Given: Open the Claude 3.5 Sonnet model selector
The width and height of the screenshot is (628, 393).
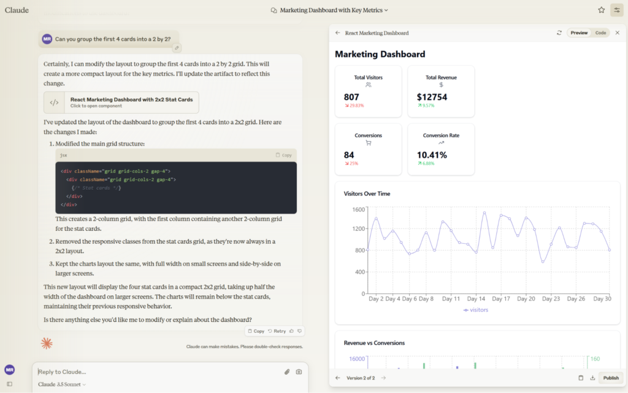Looking at the screenshot, I should coord(62,384).
